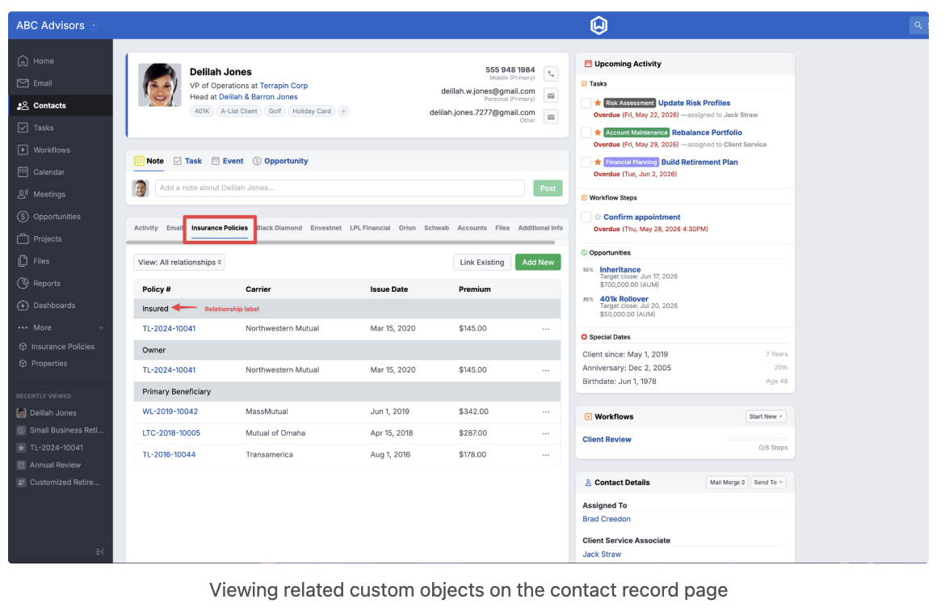Viewport: 945px width, 616px height.
Task: Open the Reports pie chart icon
Action: tap(23, 283)
